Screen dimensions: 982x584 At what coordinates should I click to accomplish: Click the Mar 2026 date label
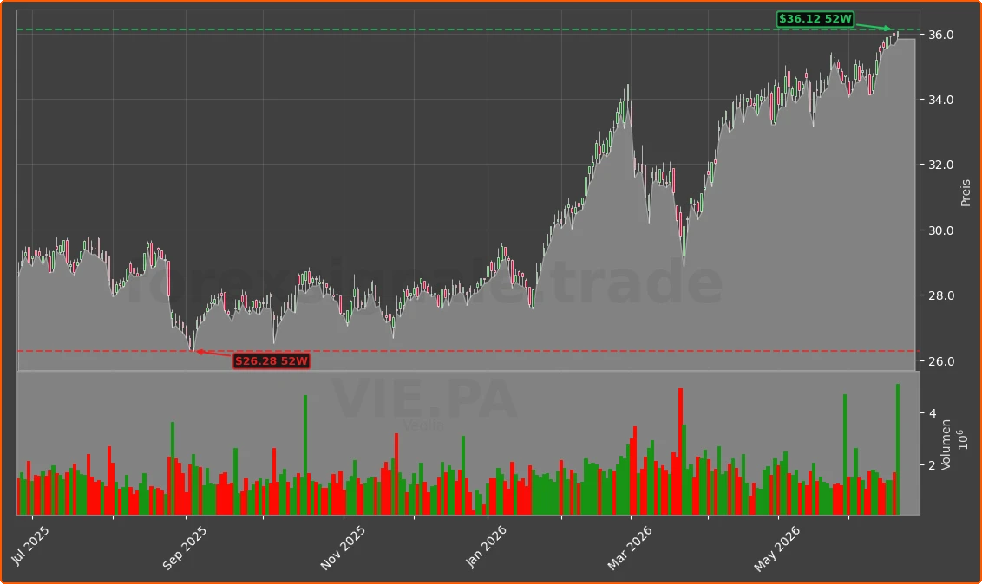[x=630, y=548]
